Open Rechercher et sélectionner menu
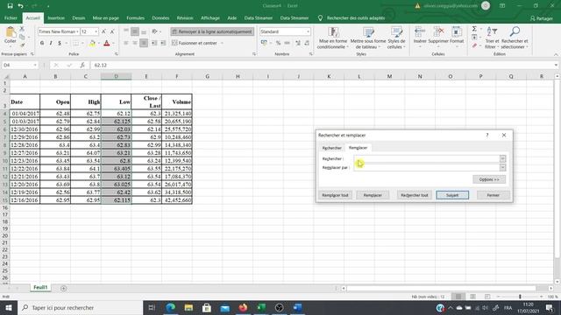The height and width of the screenshot is (315, 561). 515,38
